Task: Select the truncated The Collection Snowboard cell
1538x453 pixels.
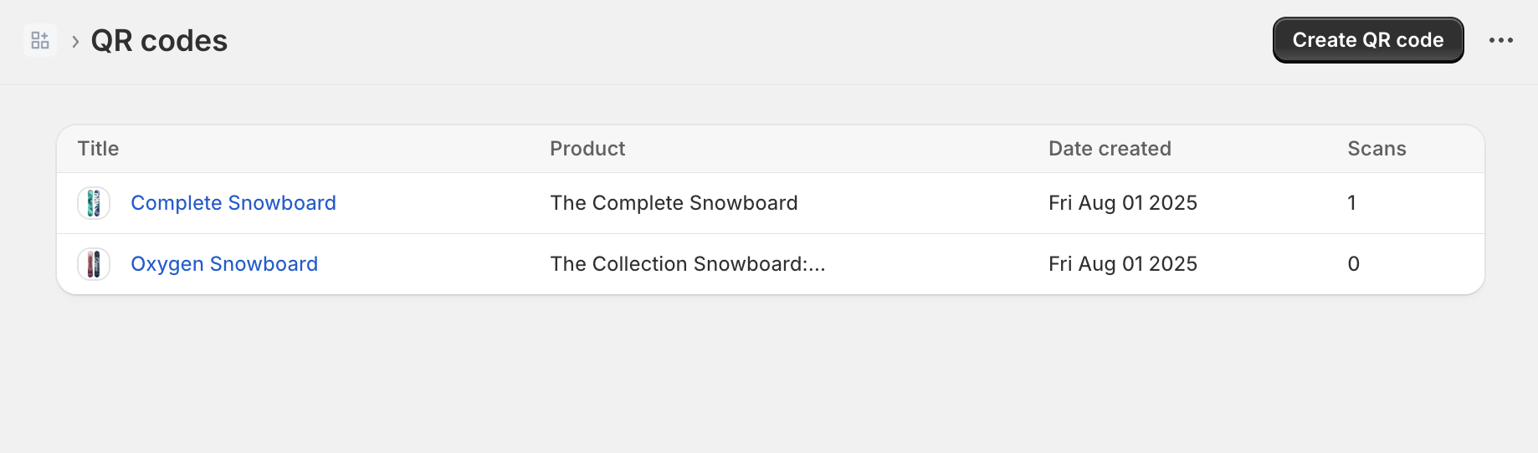Action: click(x=687, y=264)
